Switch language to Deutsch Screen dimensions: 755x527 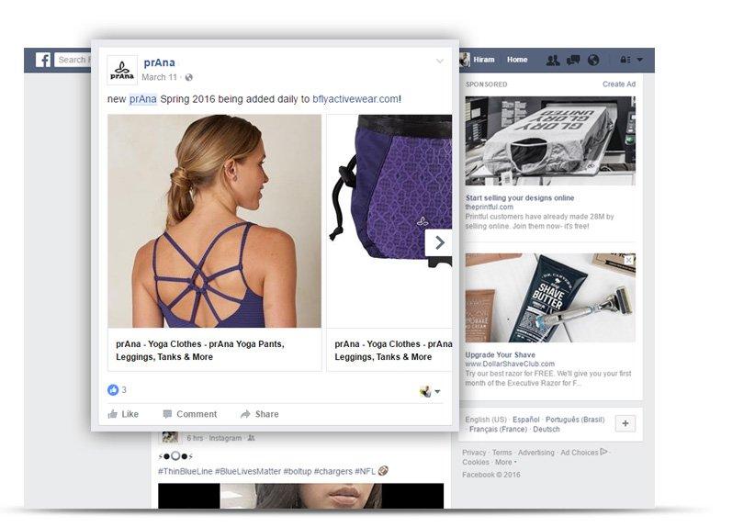547,430
